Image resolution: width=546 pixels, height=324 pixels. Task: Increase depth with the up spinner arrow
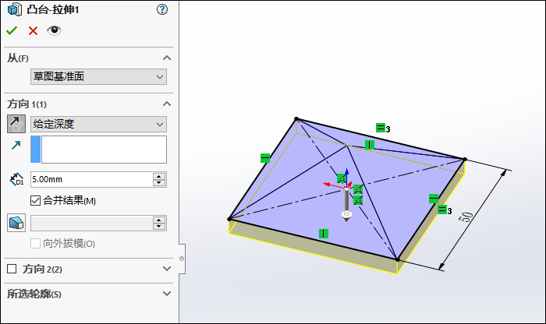[159, 176]
